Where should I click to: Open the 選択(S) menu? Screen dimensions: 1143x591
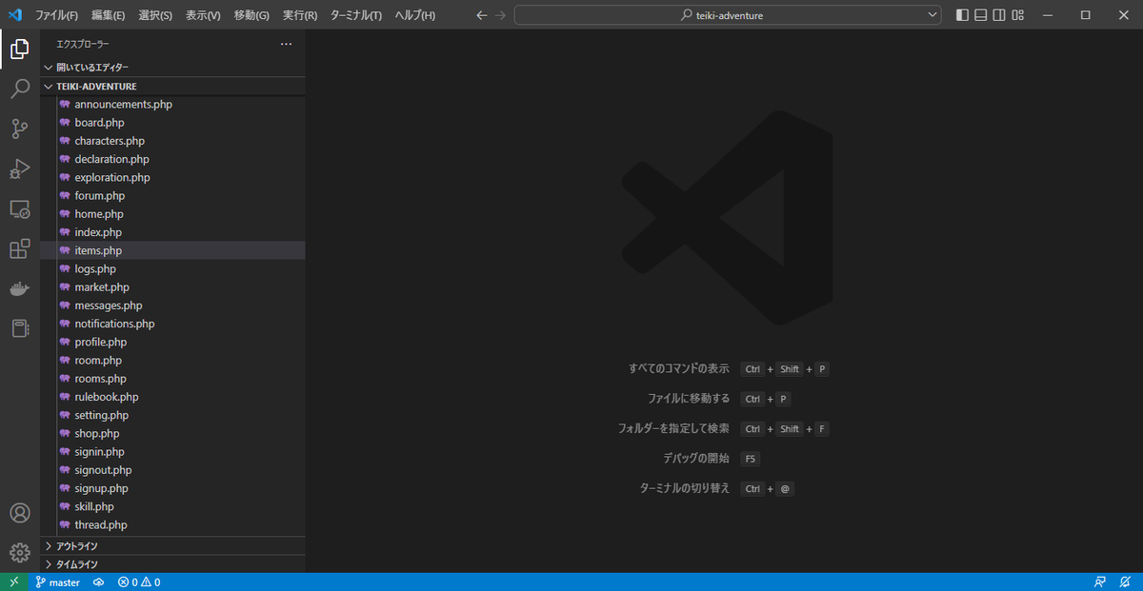tap(155, 15)
